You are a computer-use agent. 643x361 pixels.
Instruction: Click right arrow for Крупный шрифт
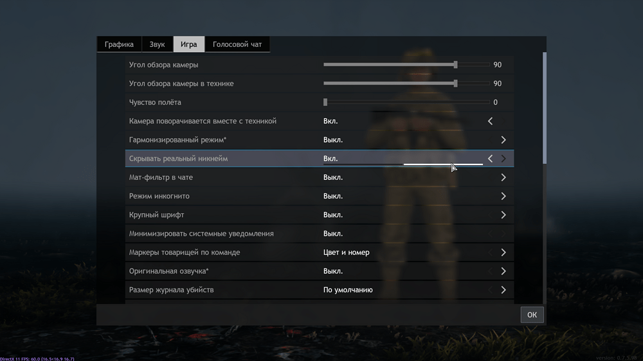pyautogui.click(x=503, y=215)
